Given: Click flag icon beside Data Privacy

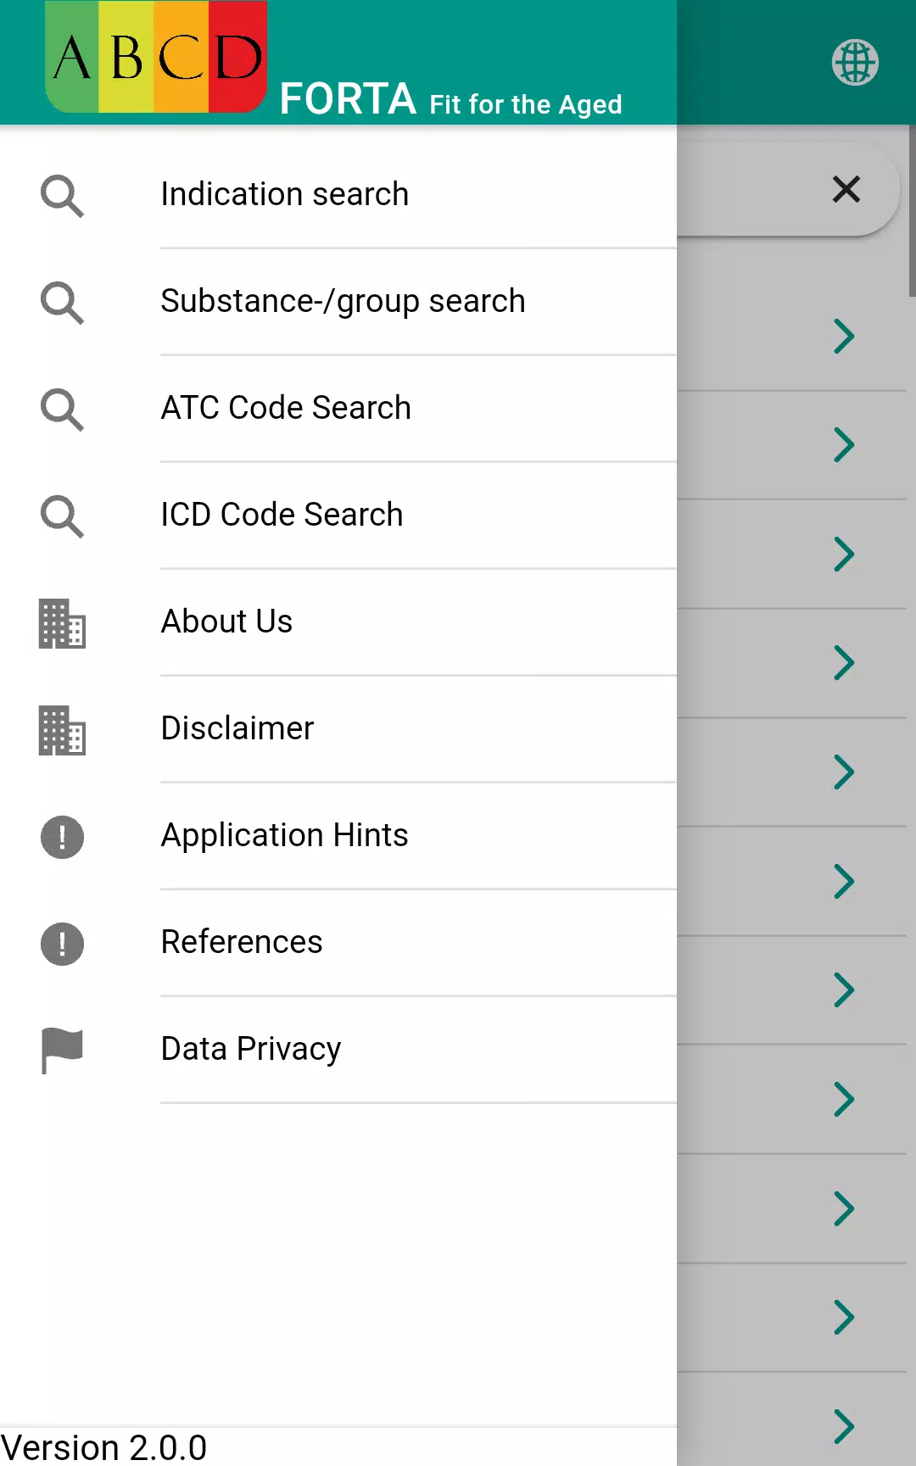Looking at the screenshot, I should coord(62,1051).
